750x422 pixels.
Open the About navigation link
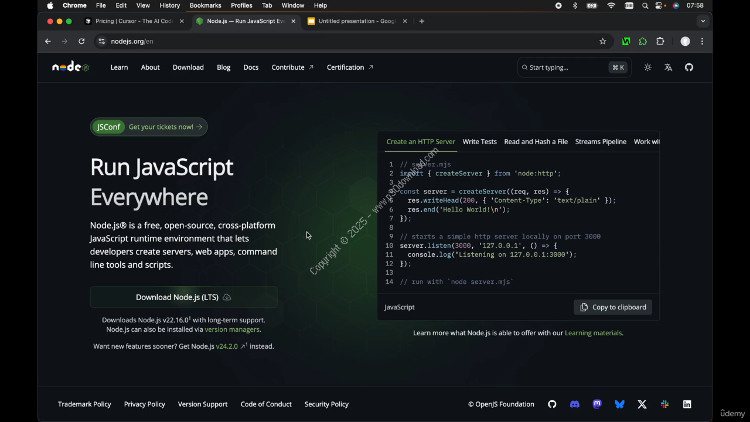click(150, 67)
